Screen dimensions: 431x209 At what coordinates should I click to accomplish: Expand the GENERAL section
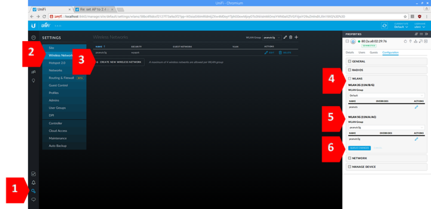tap(386, 61)
